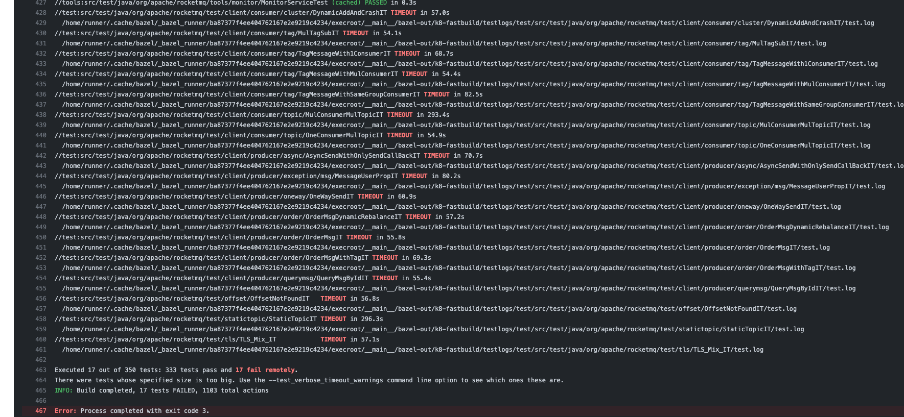Click the OneConsumerMulTopicIT TIMEOUT line
This screenshot has width=904, height=417.
(250, 135)
